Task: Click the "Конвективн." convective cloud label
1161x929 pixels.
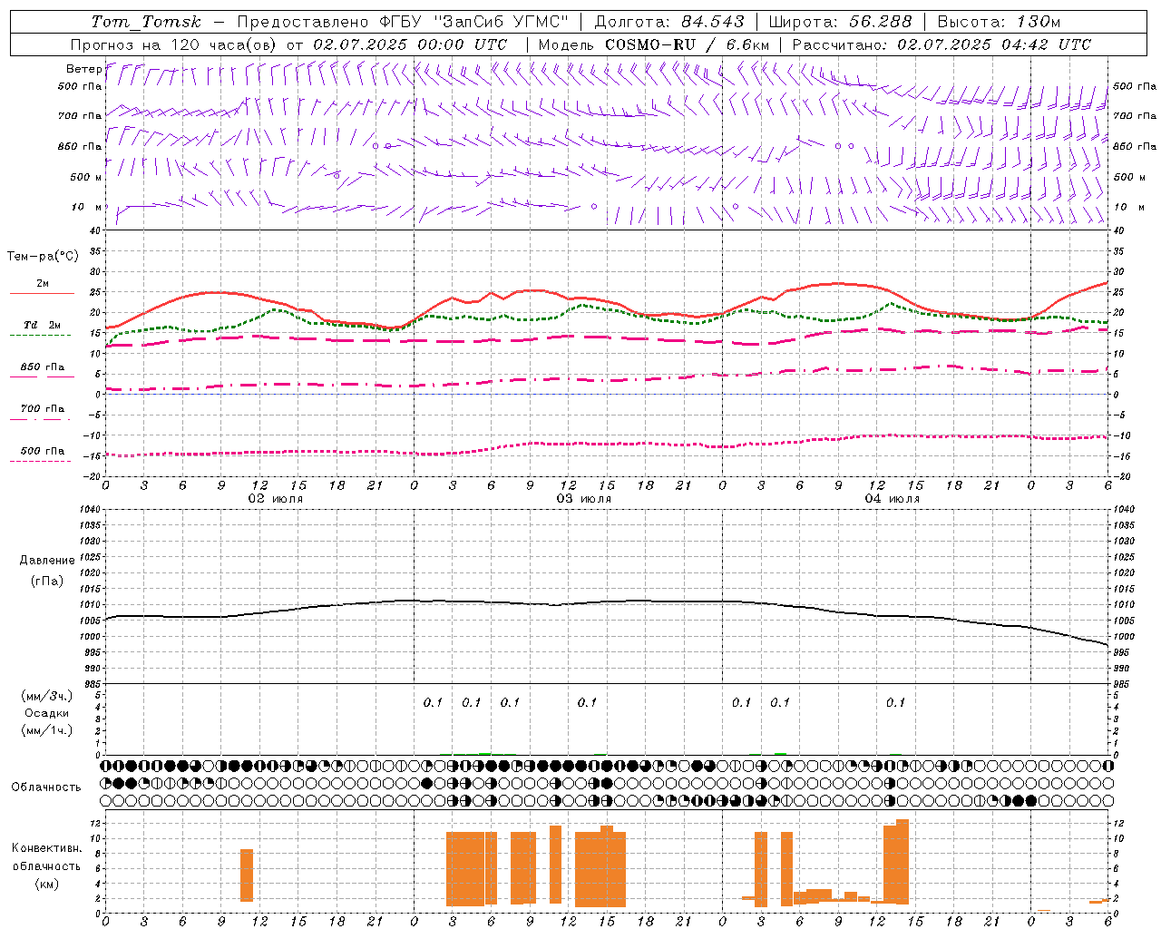Action: pos(47,848)
